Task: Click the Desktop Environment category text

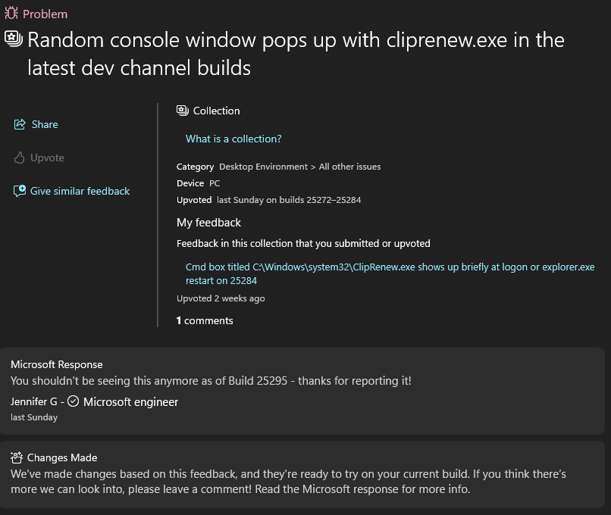Action: [x=263, y=167]
